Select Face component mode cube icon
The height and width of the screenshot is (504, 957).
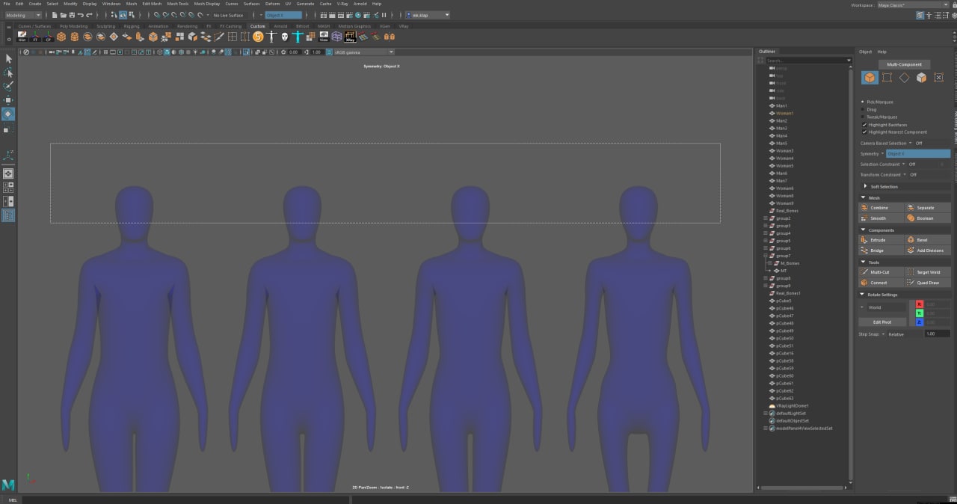coord(921,78)
